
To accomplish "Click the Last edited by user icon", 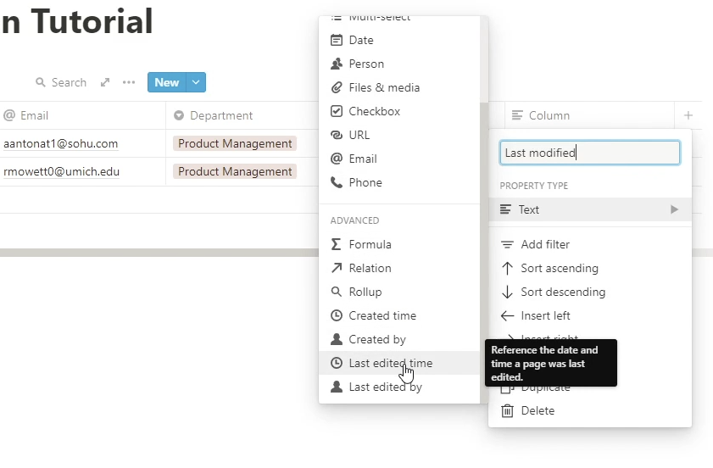I will coord(337,387).
